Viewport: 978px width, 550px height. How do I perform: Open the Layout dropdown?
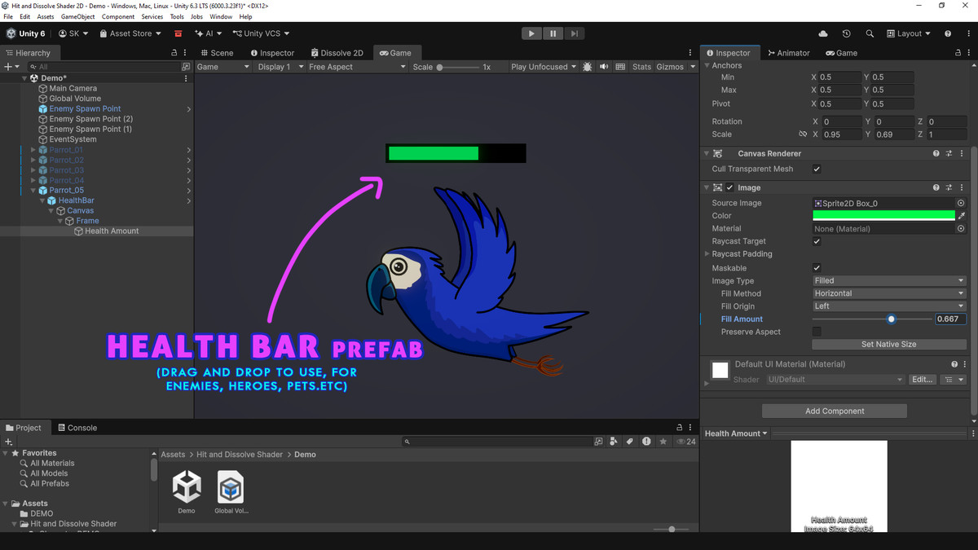[x=908, y=33]
